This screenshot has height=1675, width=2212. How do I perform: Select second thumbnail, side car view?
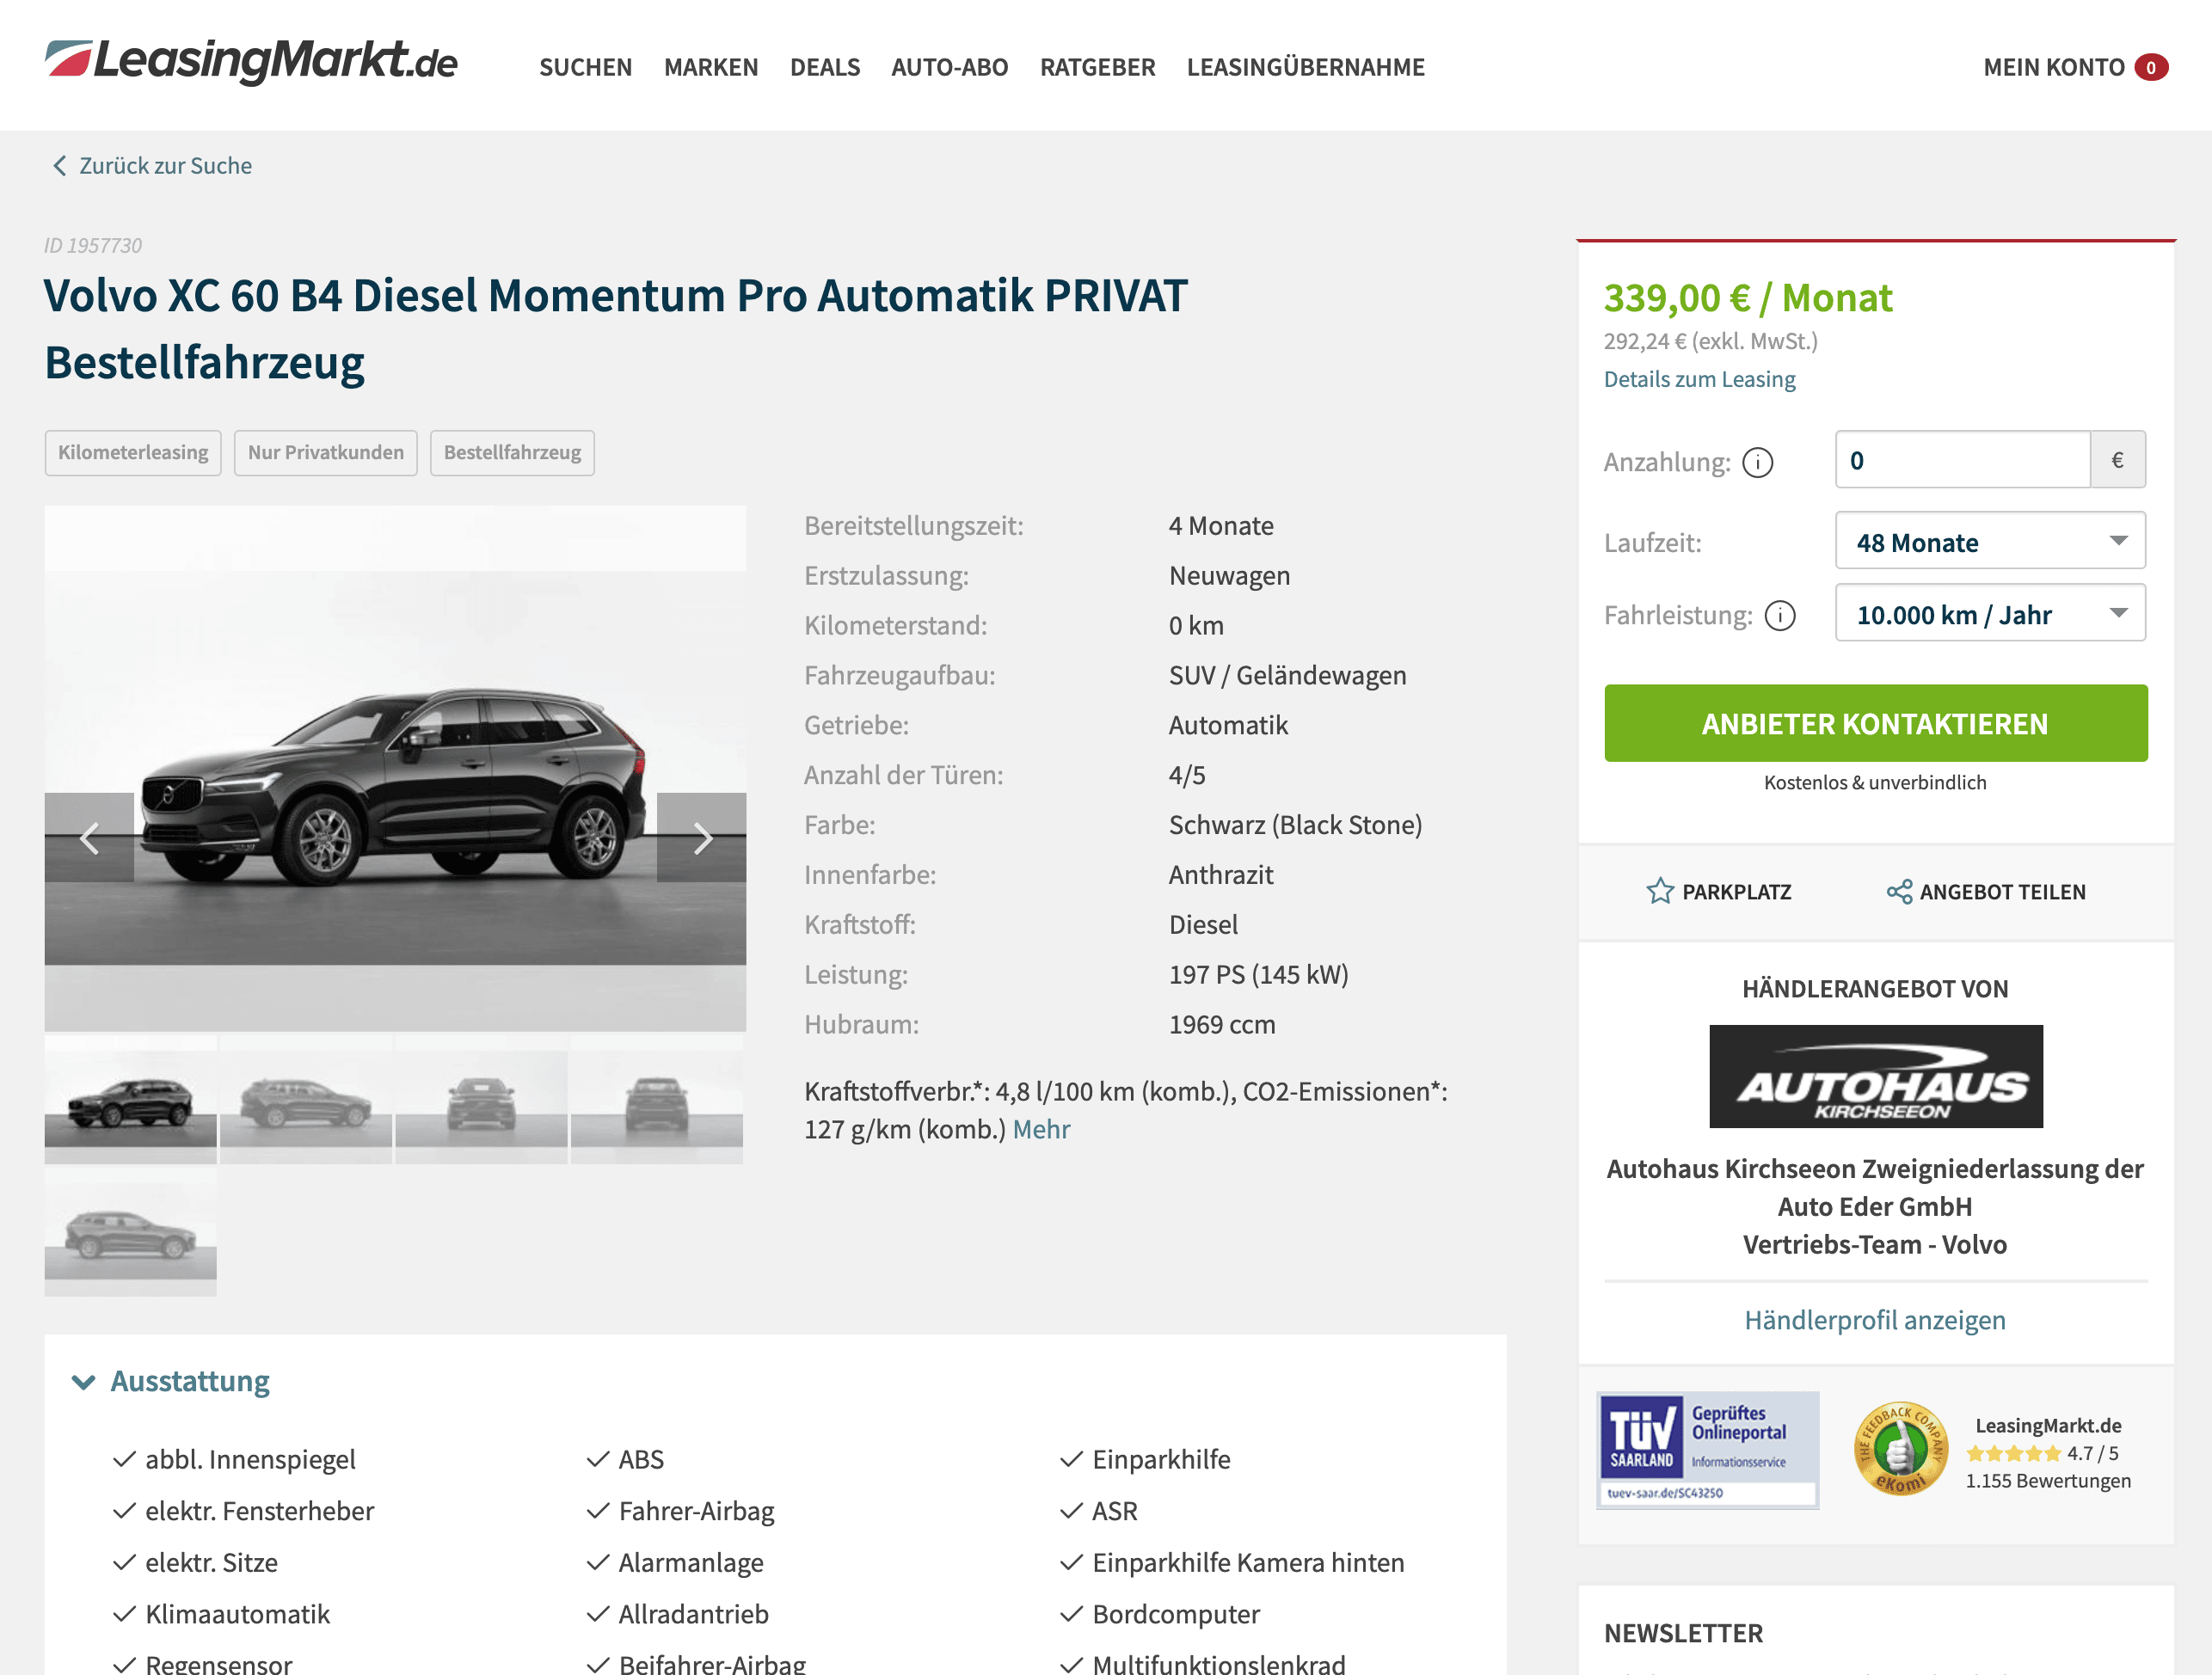coord(306,1099)
